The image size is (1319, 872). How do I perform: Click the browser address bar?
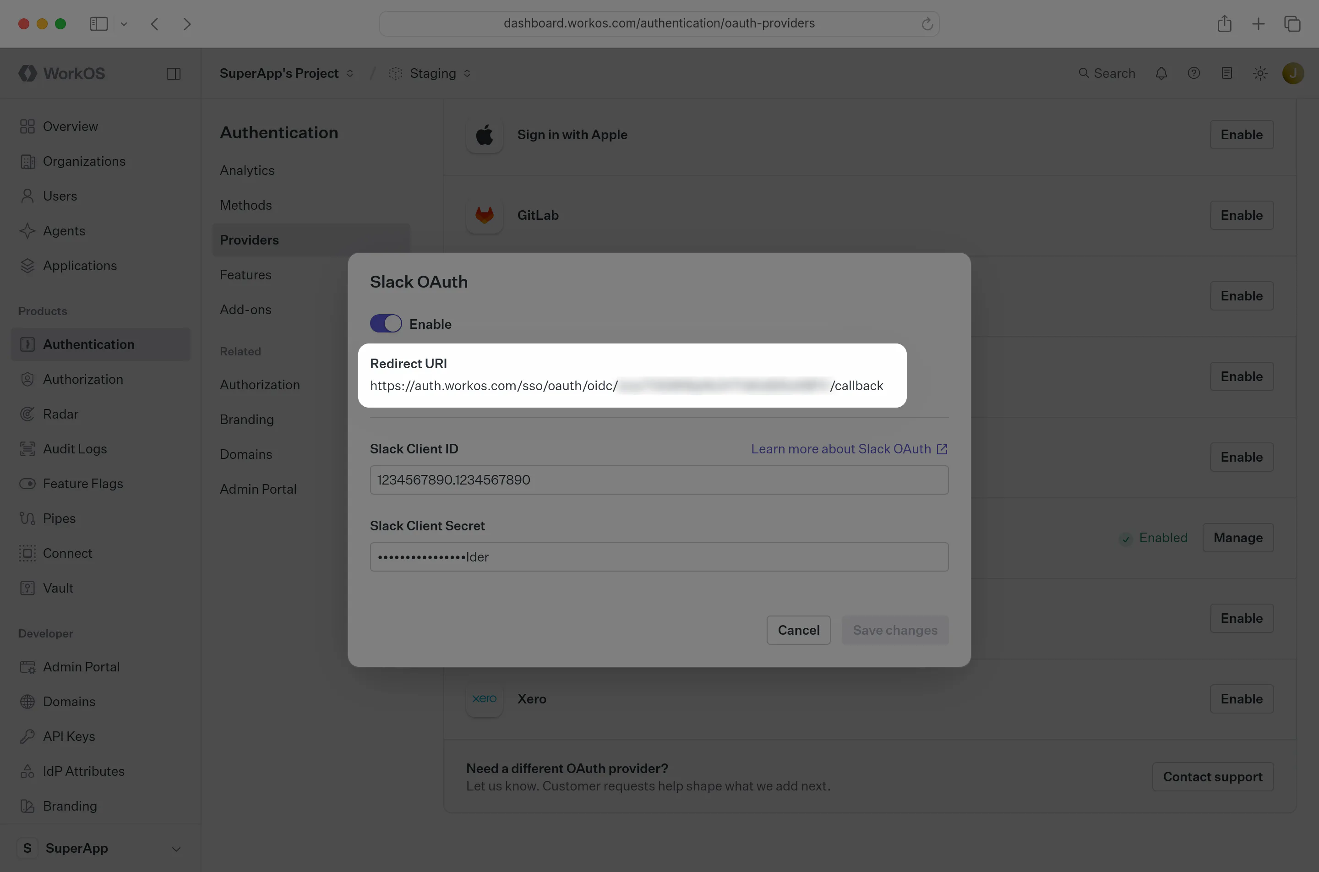659,23
